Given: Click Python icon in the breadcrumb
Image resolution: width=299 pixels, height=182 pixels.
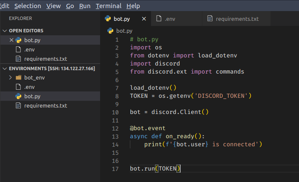Looking at the screenshot, I should (x=110, y=31).
